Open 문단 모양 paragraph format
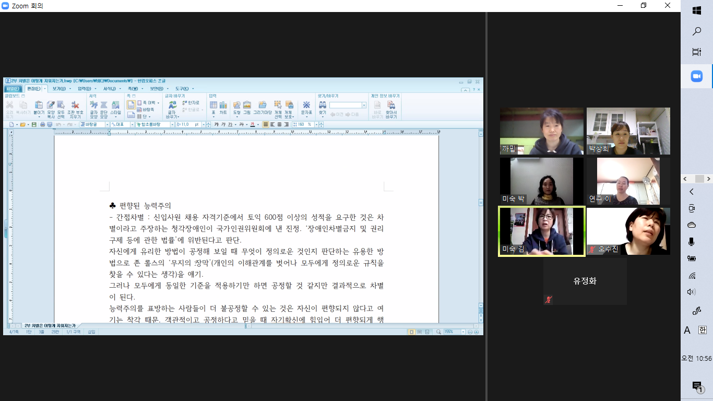Screen dimensions: 713x401 [104, 109]
